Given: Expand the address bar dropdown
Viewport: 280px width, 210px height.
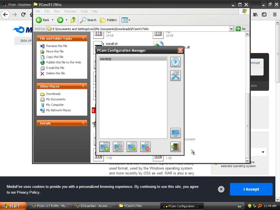Looking at the screenshot, I should [x=231, y=29].
